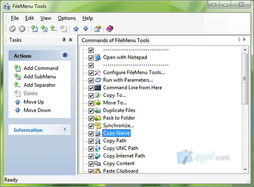This screenshot has height=187, width=254.
Task: Open help via the purple book icon
Action: (110, 29)
